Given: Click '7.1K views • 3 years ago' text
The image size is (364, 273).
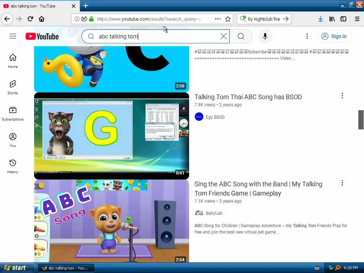Looking at the screenshot, I should click(218, 201).
